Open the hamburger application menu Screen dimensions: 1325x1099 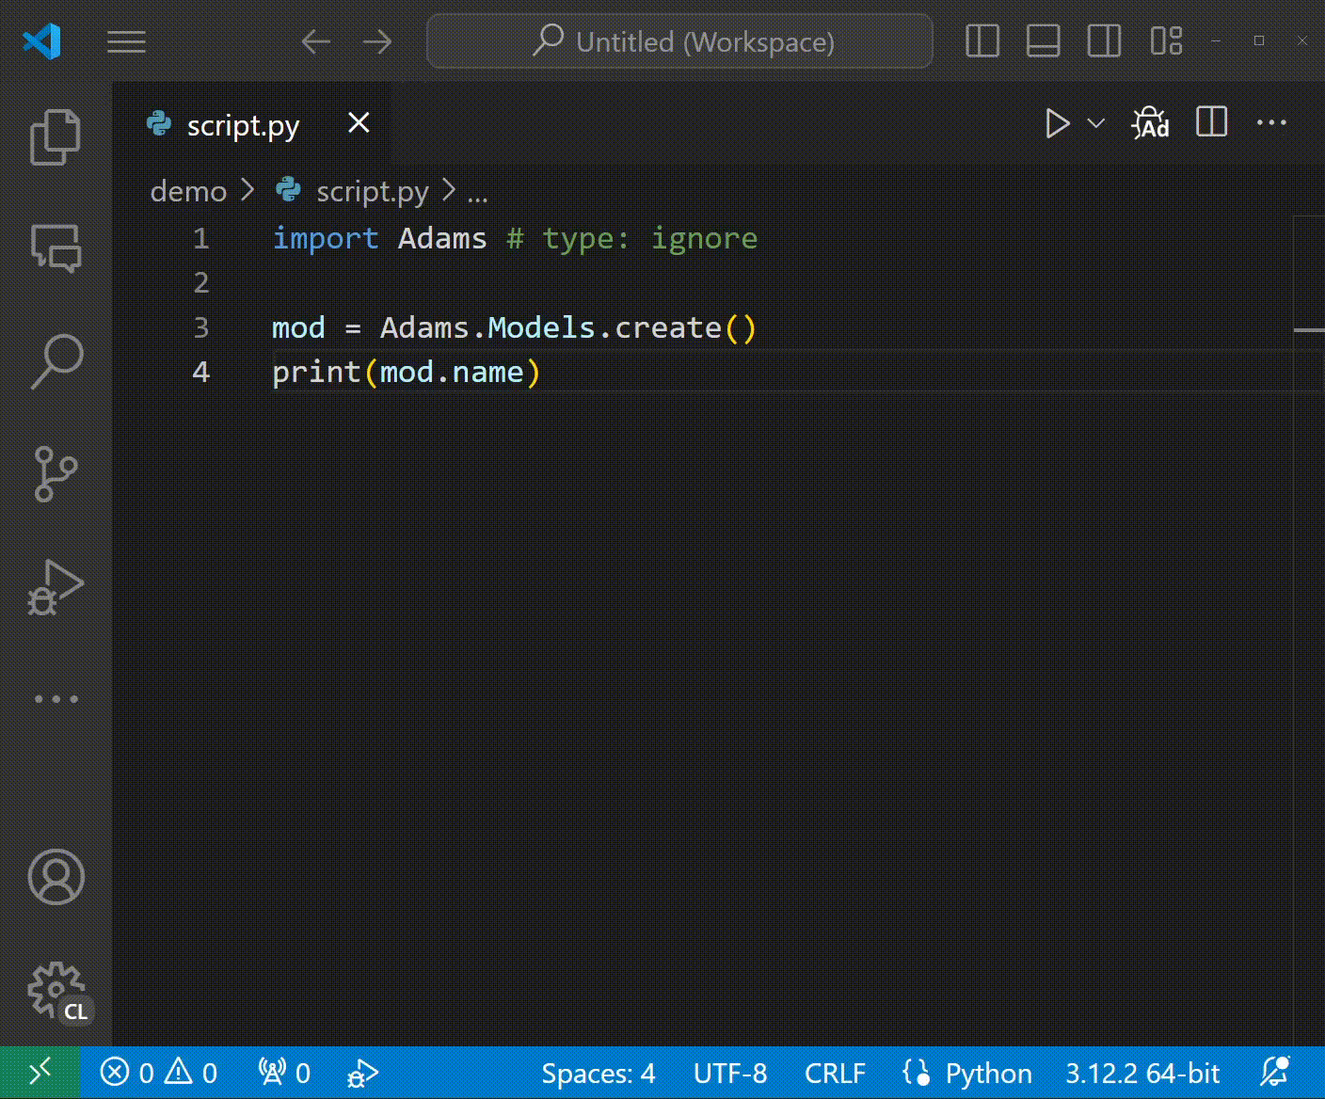tap(126, 41)
